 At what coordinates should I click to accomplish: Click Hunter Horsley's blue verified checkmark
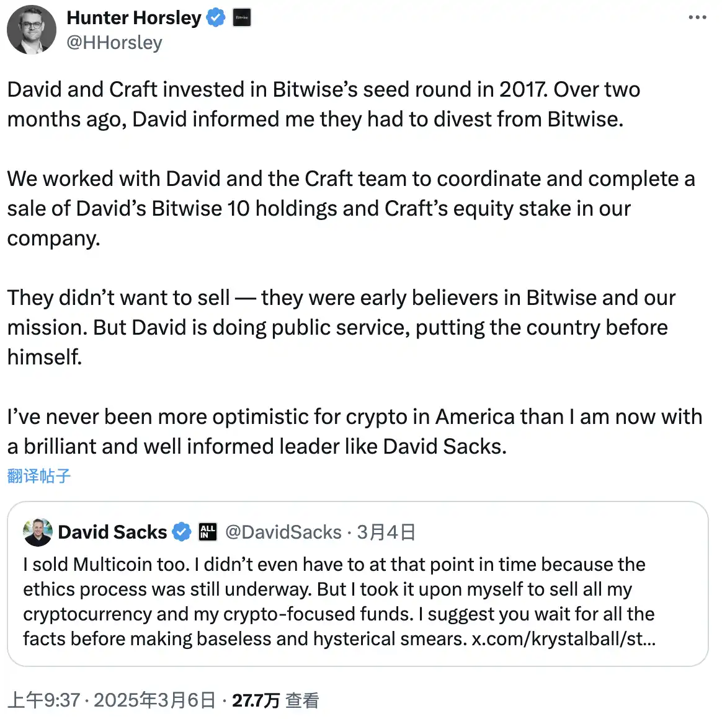215,17
